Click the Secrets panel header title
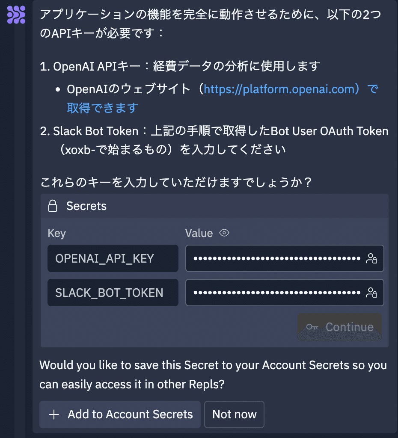 pos(86,206)
